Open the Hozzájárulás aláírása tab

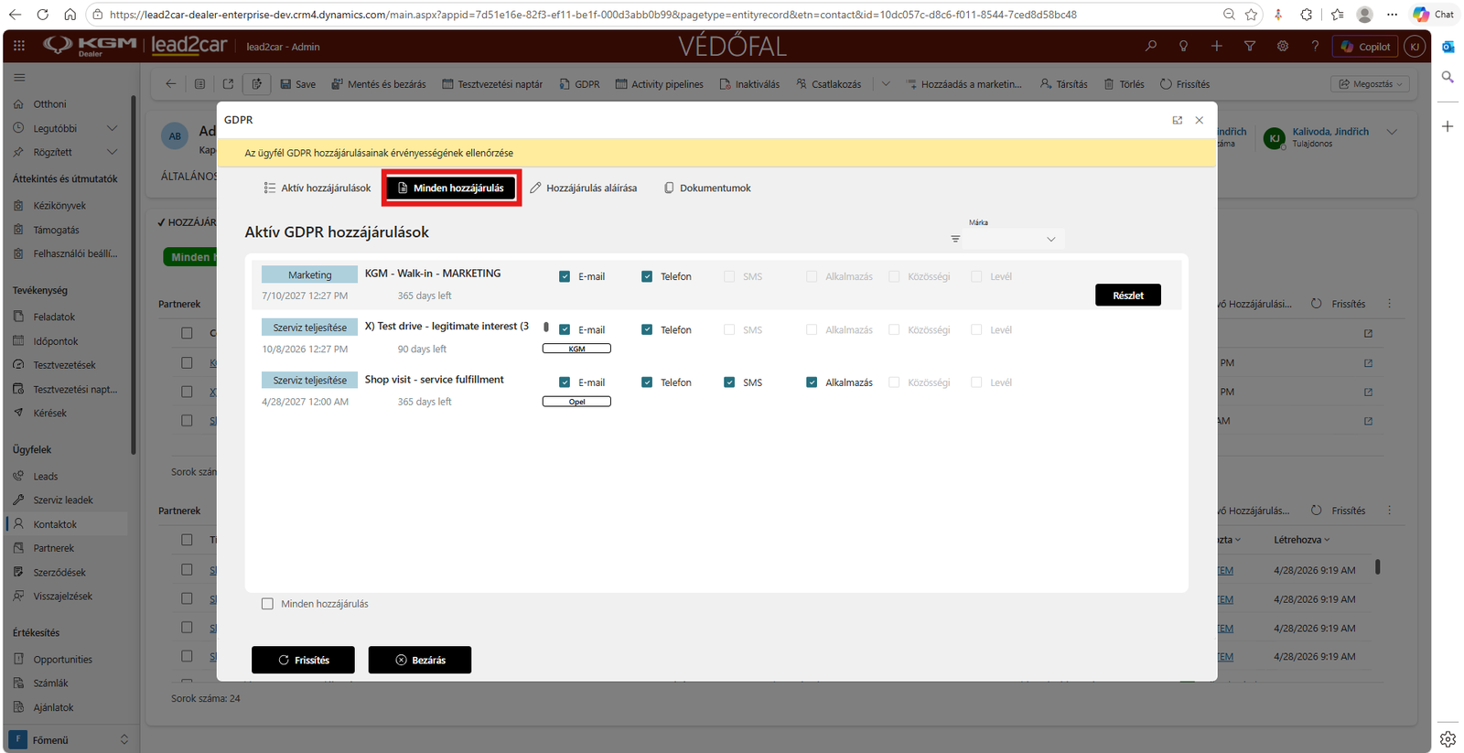click(x=583, y=188)
